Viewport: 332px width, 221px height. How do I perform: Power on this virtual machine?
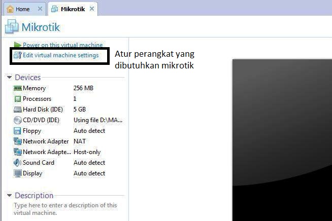[62, 45]
